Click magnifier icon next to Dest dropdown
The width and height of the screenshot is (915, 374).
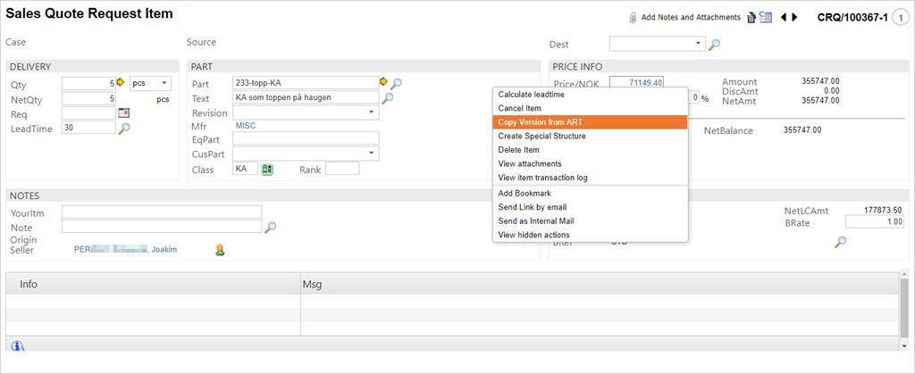click(x=714, y=44)
